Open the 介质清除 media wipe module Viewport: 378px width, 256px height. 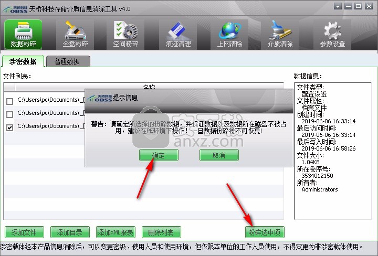click(x=280, y=35)
